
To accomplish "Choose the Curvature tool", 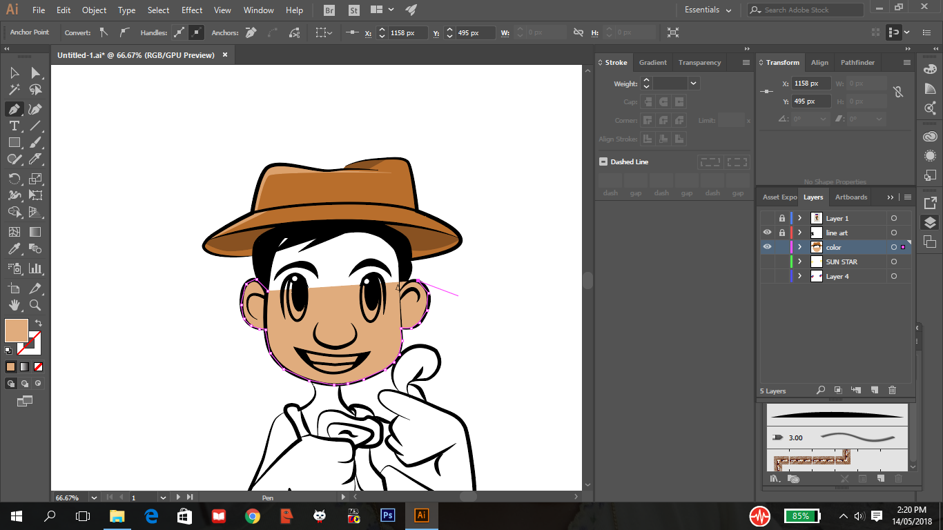I will click(35, 109).
